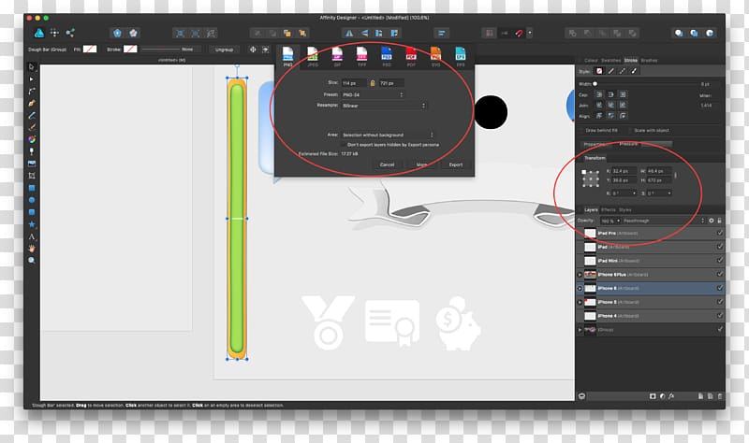Toggle visibility of the iPad Pro artboard
Viewport: 749px width, 443px height.
719,234
